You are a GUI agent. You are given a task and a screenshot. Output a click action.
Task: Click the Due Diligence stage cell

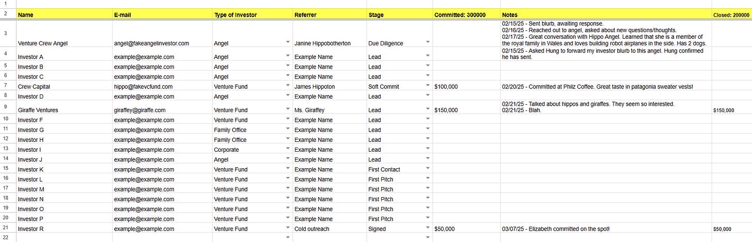399,34
